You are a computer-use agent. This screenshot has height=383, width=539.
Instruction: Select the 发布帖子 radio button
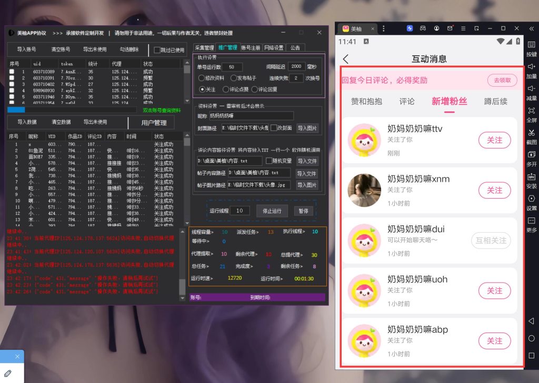233,78
